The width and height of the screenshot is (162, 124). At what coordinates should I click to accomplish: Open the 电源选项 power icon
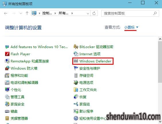click(76, 82)
